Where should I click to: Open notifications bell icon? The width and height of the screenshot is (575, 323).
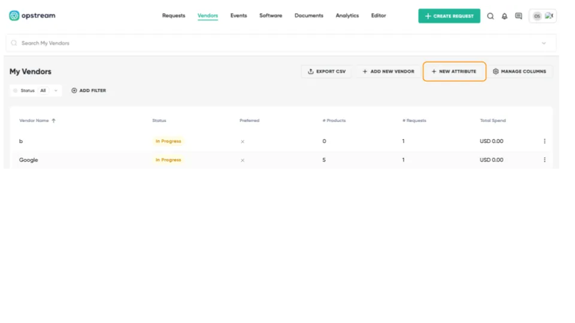pos(504,16)
